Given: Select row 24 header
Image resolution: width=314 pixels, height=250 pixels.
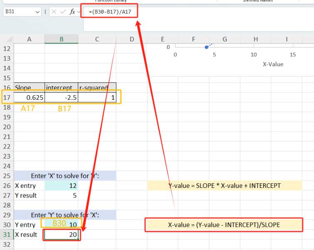Looking at the screenshot, I should (7, 166).
